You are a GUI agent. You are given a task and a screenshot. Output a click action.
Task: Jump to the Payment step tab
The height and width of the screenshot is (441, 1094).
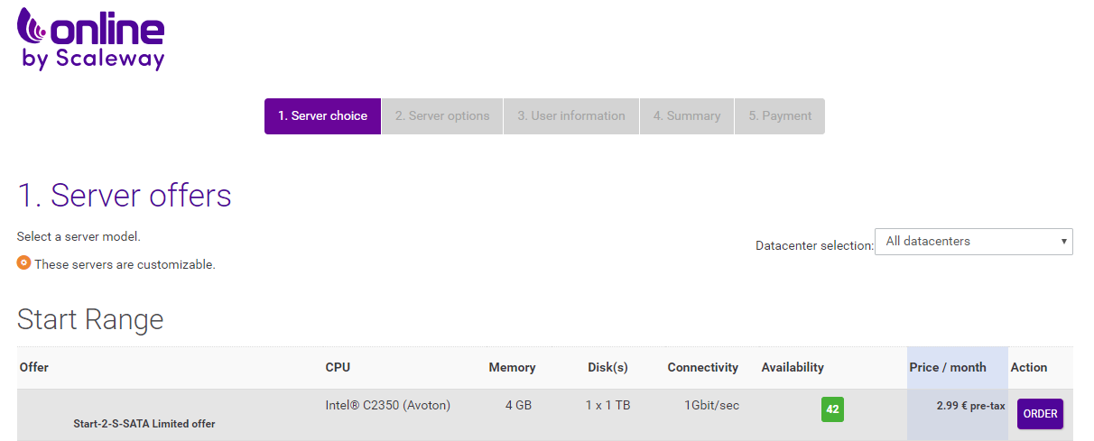click(780, 116)
